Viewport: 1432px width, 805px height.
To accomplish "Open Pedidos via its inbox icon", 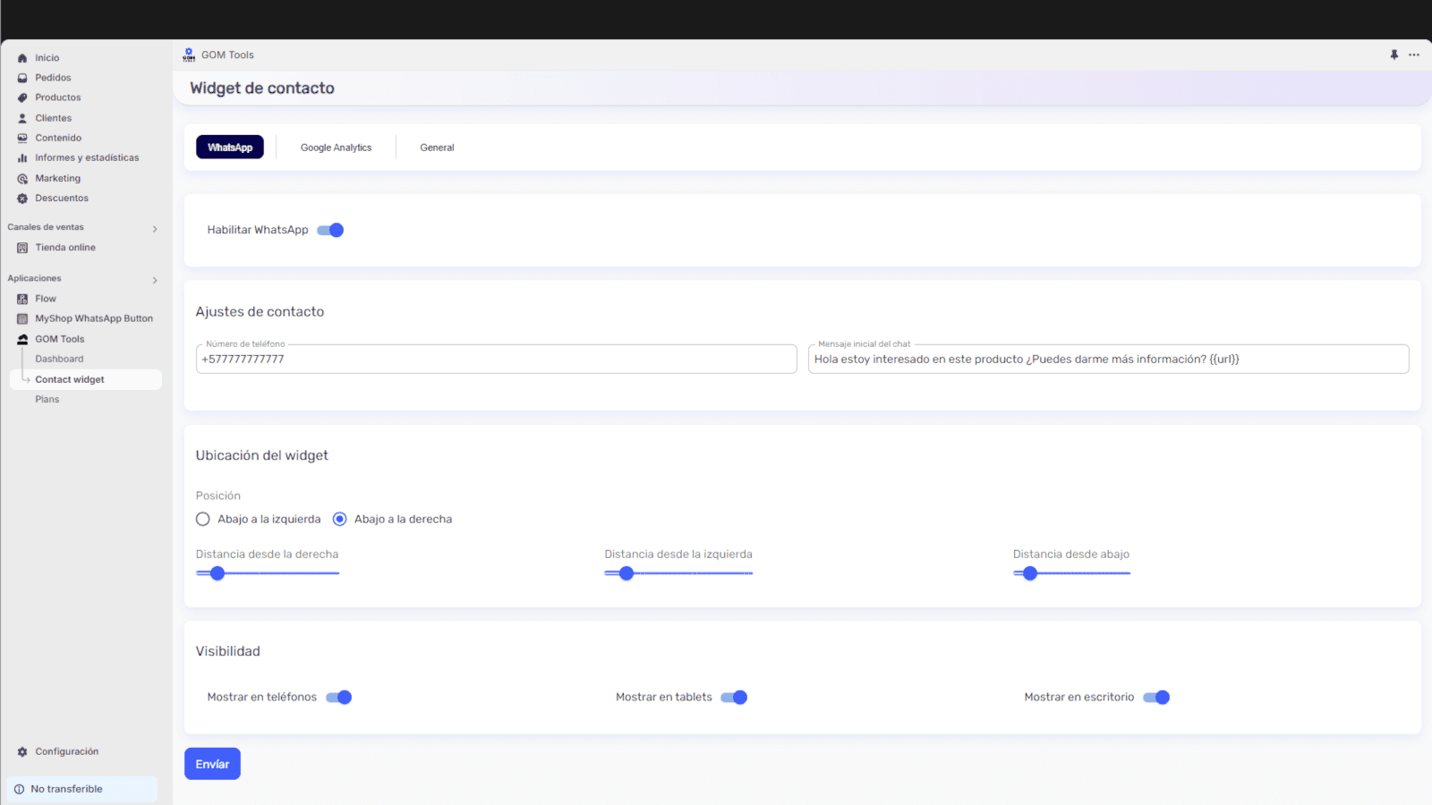I will (22, 78).
